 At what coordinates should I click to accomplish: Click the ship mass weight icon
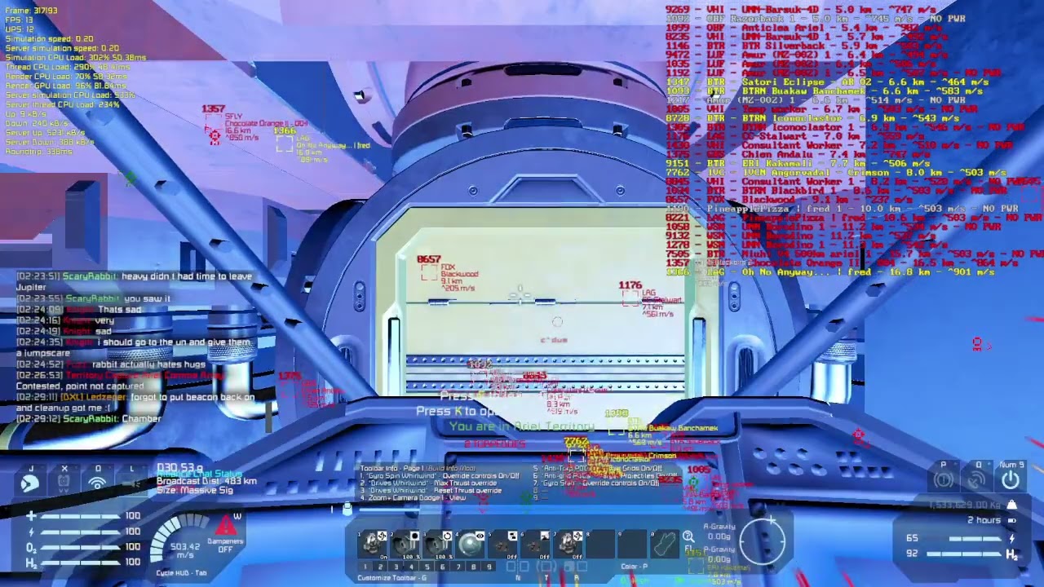click(1011, 505)
